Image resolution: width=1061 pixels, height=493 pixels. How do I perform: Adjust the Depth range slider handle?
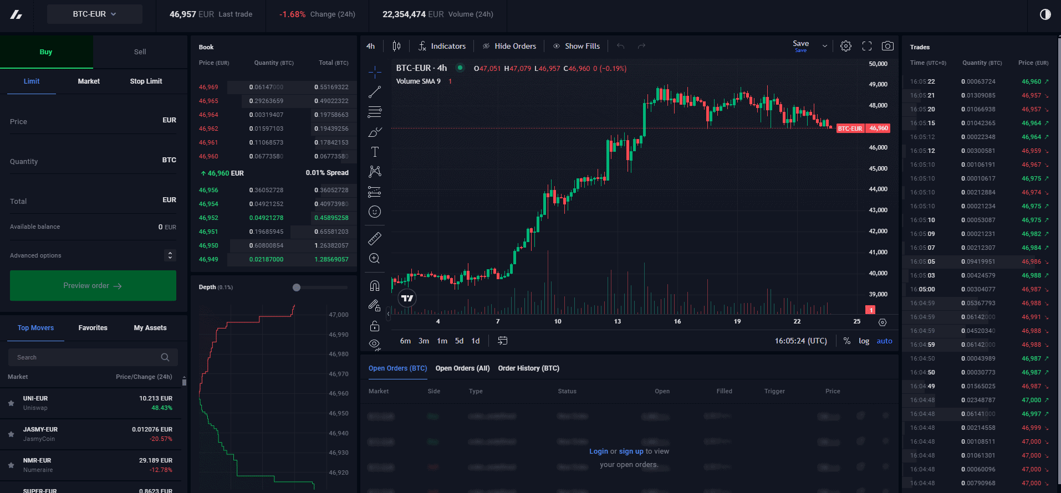click(297, 287)
